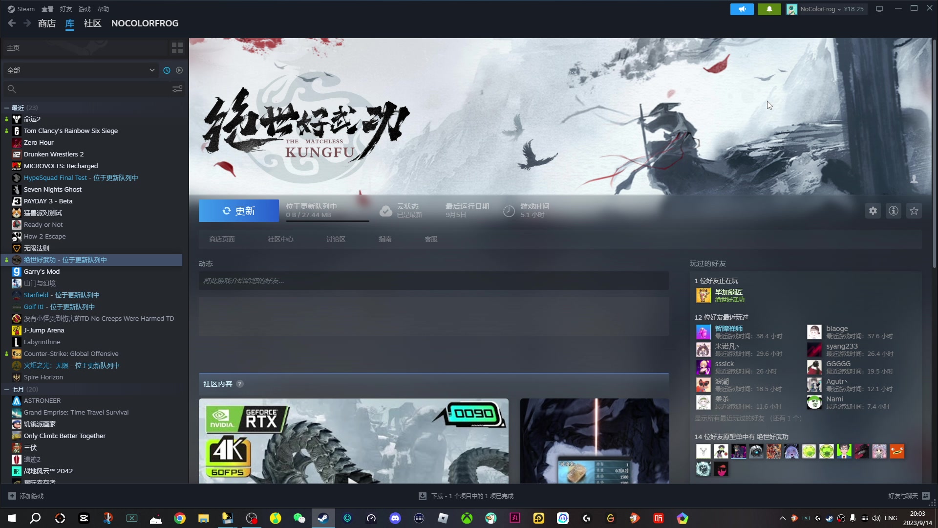The image size is (938, 528).
Task: Click the volume icon in system tray
Action: click(876, 518)
